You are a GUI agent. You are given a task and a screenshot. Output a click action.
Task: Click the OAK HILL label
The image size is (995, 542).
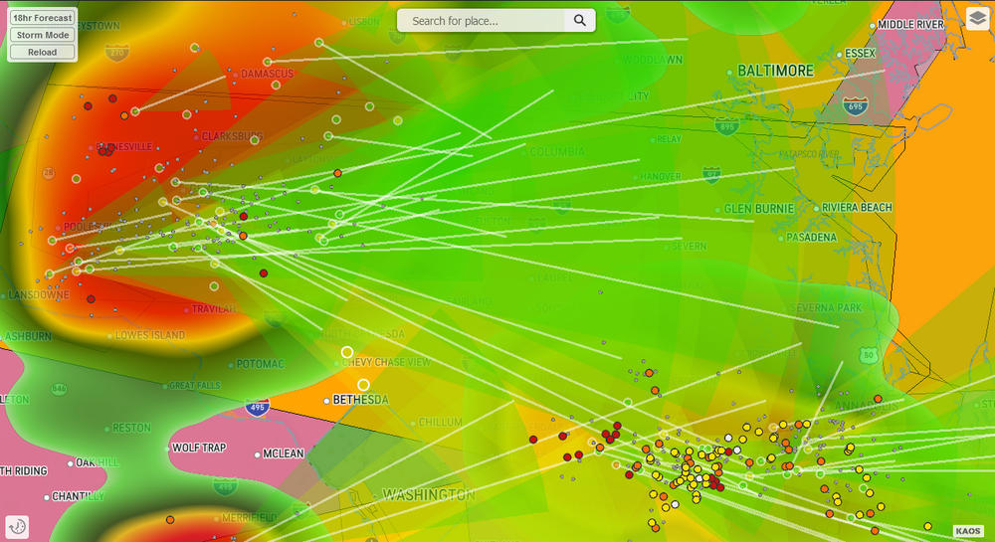98,462
